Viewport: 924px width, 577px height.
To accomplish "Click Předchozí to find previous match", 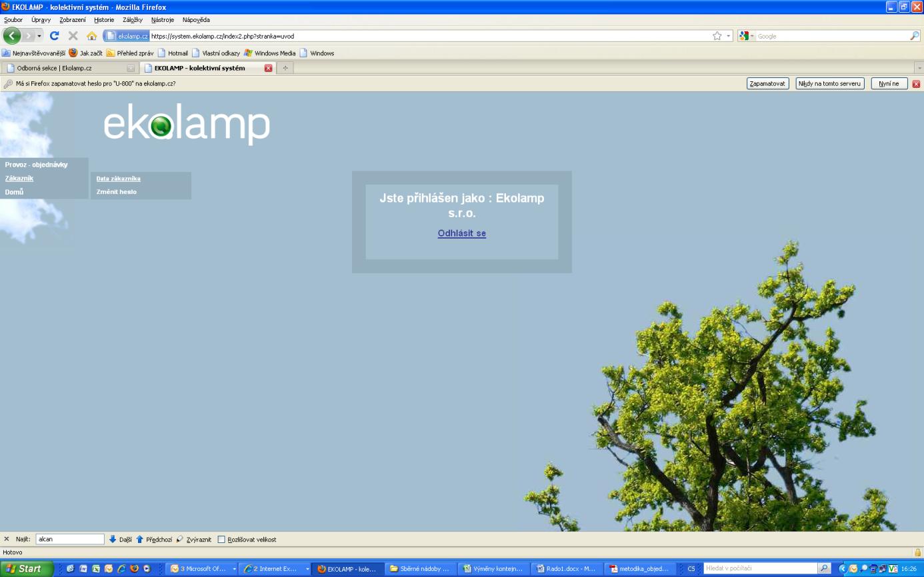I will (x=154, y=539).
